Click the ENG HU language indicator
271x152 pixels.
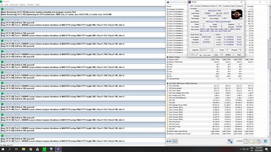pyautogui.click(x=252, y=149)
